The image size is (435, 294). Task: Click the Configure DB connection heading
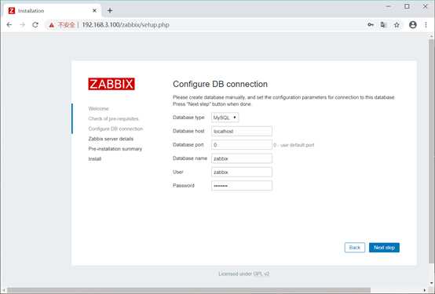point(220,84)
